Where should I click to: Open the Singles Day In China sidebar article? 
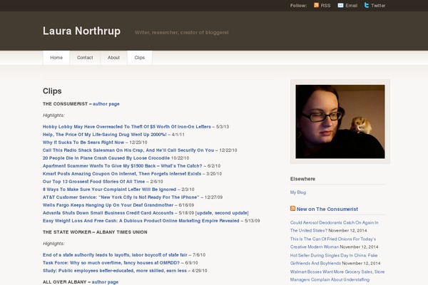coord(334,259)
